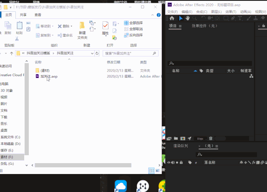
Task: Select the Brush tool
Action: click(249, 18)
